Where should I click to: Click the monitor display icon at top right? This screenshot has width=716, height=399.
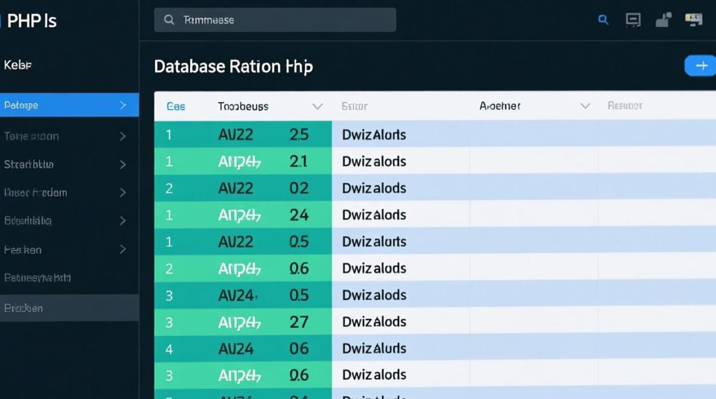click(693, 20)
